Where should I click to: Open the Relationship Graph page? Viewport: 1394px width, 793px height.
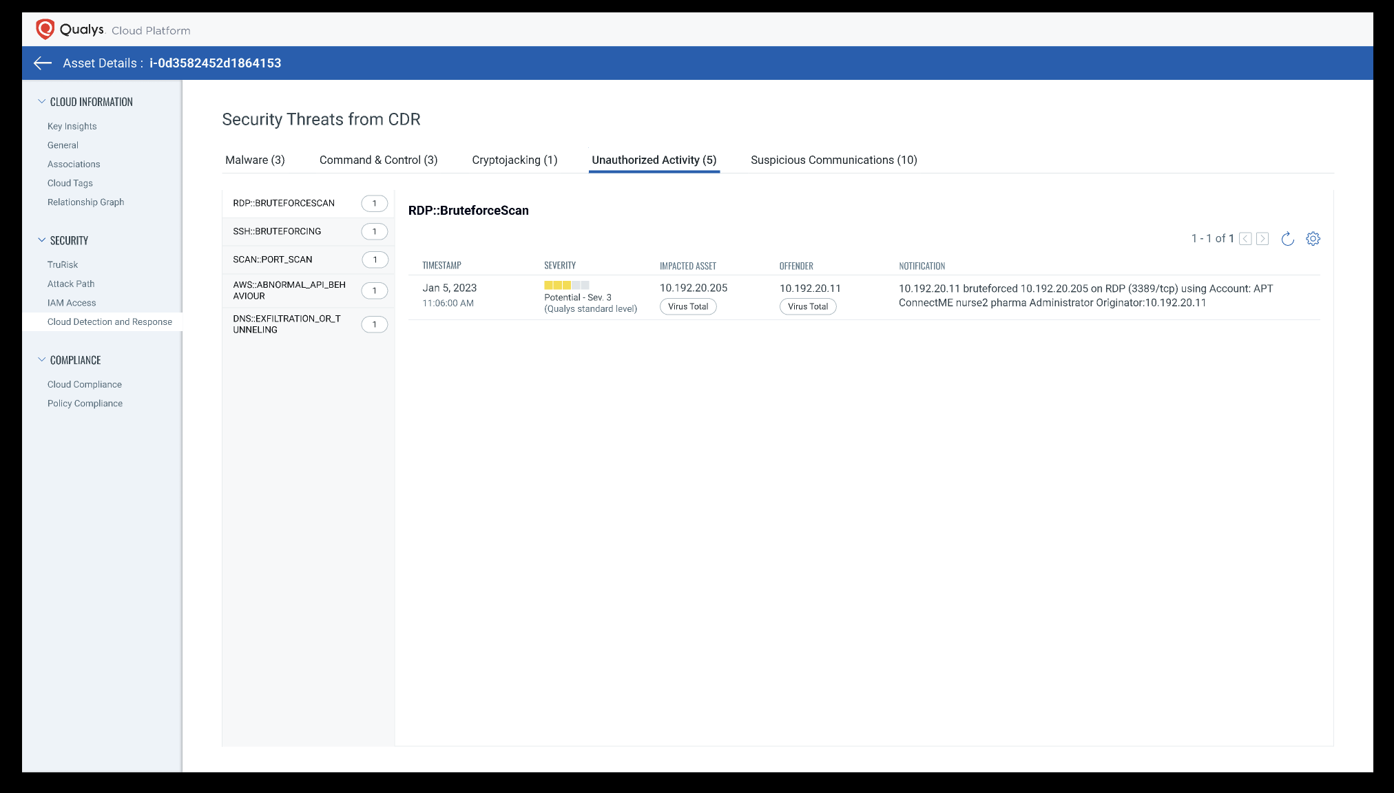tap(85, 202)
